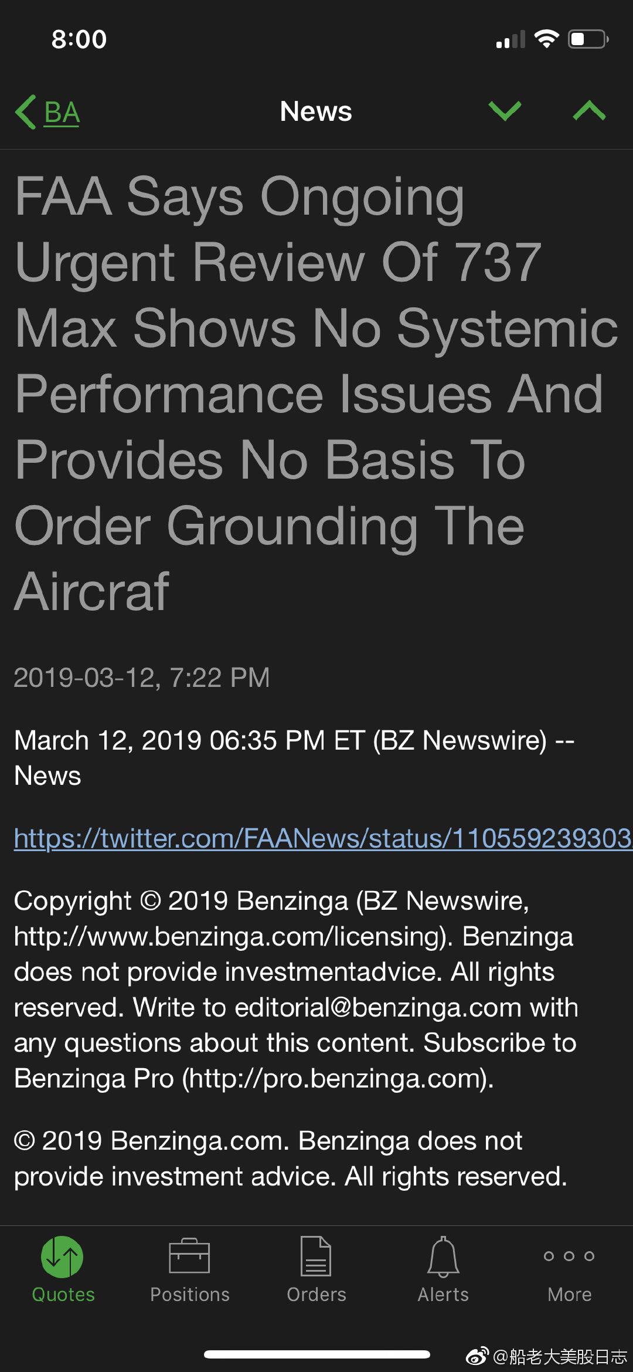This screenshot has width=633, height=1372.
Task: Select the Alerts tab label
Action: (443, 1295)
